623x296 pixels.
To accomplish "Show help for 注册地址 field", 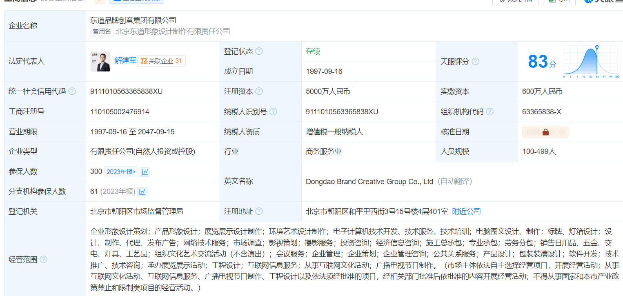I will tap(259, 211).
